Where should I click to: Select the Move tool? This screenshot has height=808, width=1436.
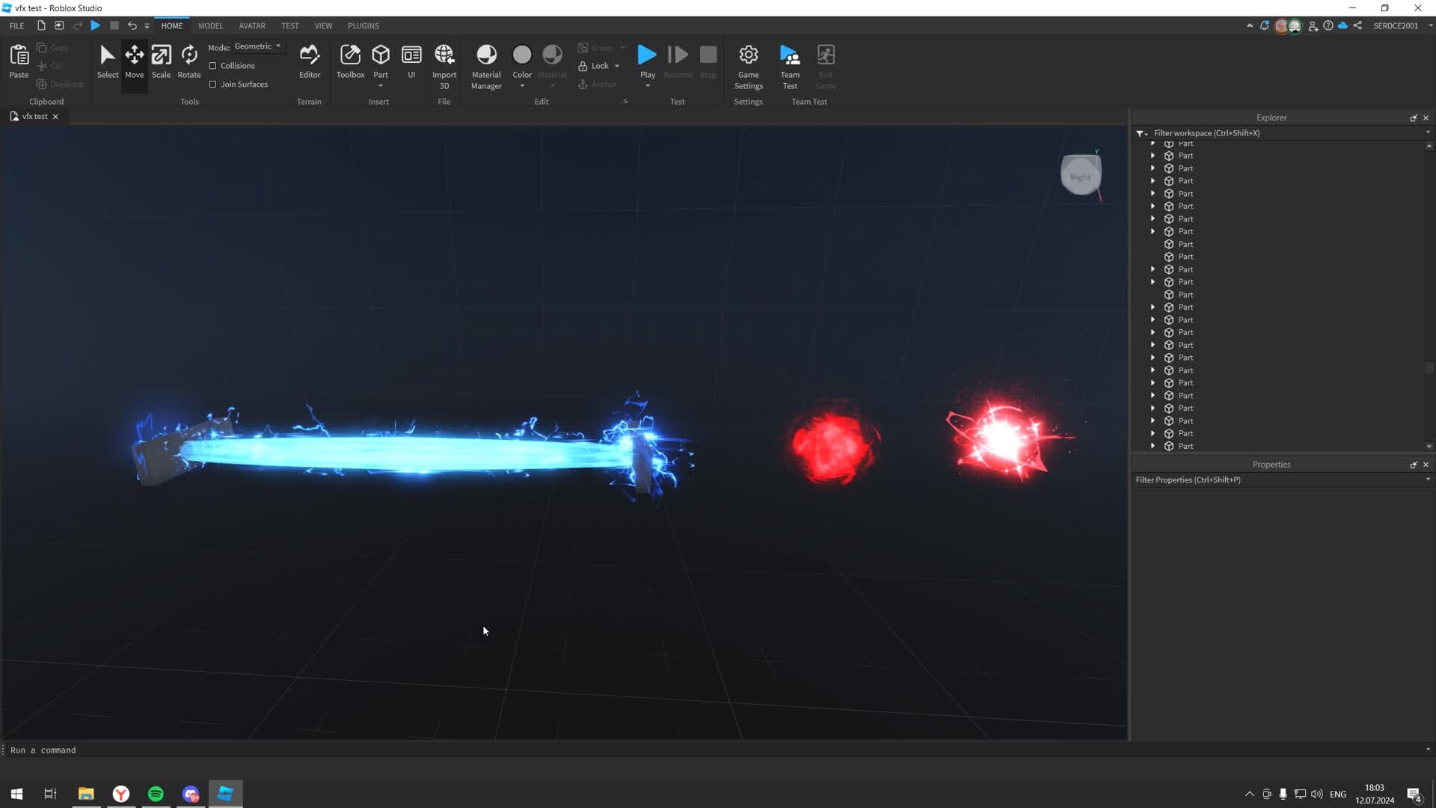(135, 64)
